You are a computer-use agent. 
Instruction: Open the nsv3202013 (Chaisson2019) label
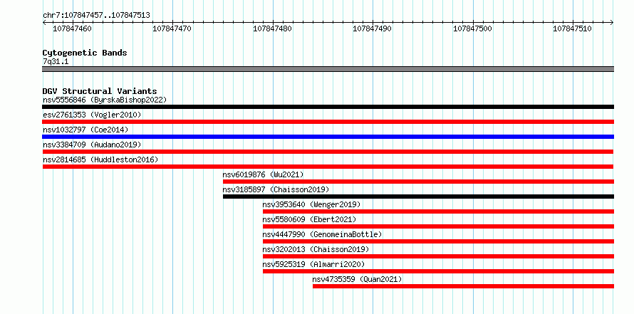click(x=316, y=249)
